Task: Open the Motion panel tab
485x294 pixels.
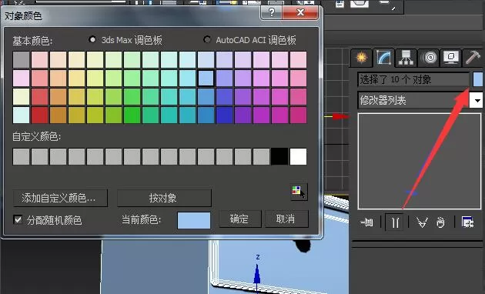Action: click(x=429, y=58)
